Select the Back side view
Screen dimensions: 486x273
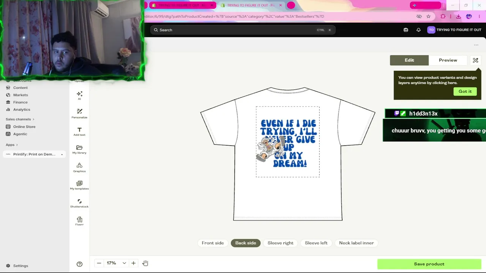[246, 243]
